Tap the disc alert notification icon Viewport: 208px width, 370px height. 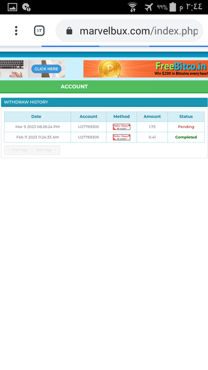26,7
